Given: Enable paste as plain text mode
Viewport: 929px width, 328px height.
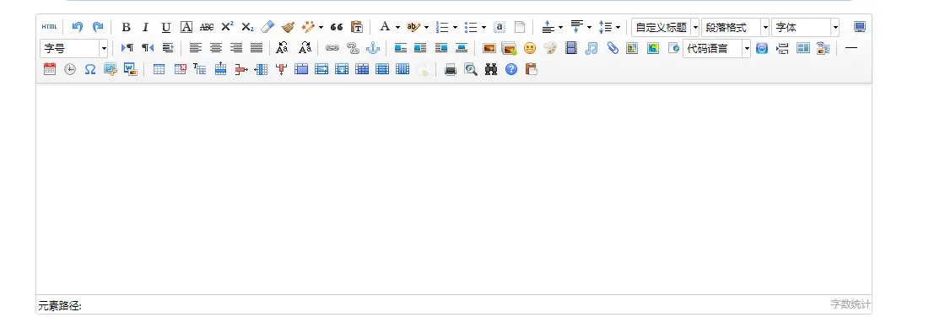Looking at the screenshot, I should coord(357,27).
